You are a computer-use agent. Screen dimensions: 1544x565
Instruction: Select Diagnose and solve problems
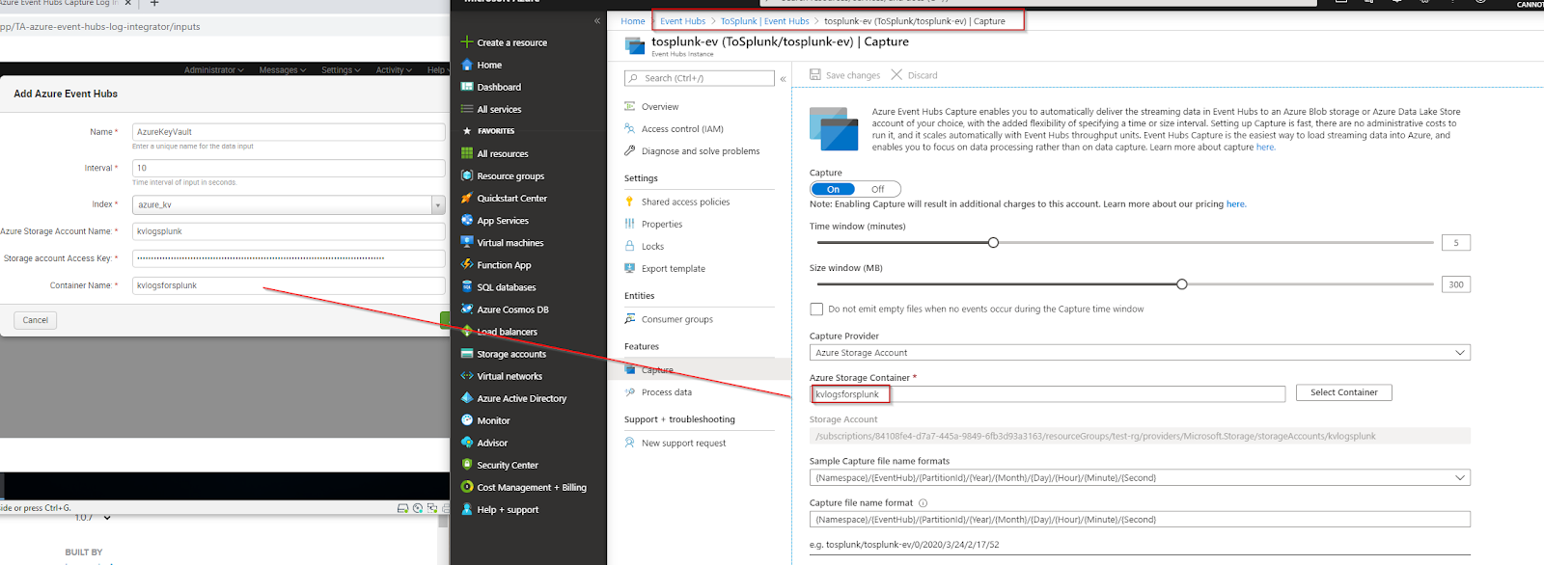701,151
